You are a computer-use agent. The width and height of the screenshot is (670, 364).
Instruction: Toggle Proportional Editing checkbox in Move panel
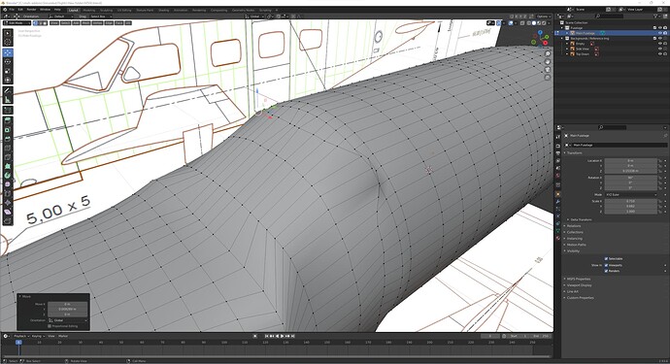point(50,326)
